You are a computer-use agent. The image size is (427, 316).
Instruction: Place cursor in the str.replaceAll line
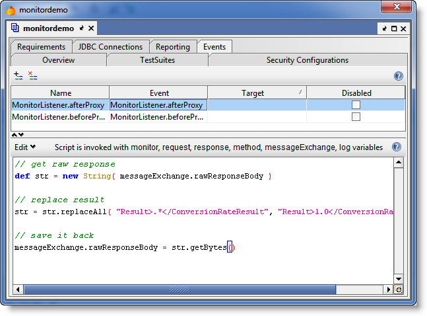(x=204, y=212)
